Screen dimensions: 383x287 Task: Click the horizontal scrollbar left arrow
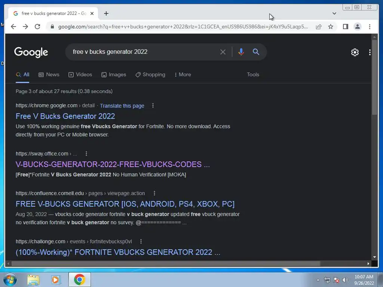[x=8, y=263]
